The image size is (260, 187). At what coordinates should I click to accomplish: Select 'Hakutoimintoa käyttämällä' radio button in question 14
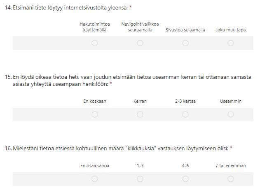point(95,43)
